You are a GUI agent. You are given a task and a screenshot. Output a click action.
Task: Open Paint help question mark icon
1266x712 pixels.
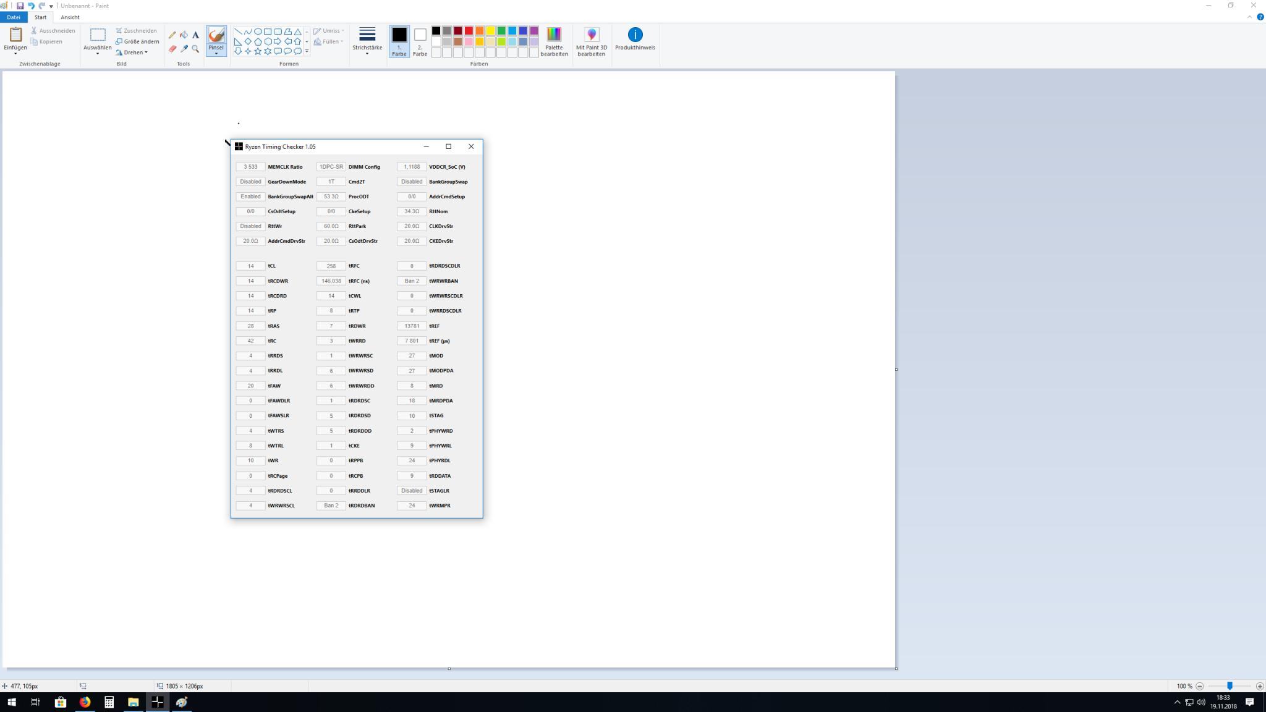(x=1260, y=17)
